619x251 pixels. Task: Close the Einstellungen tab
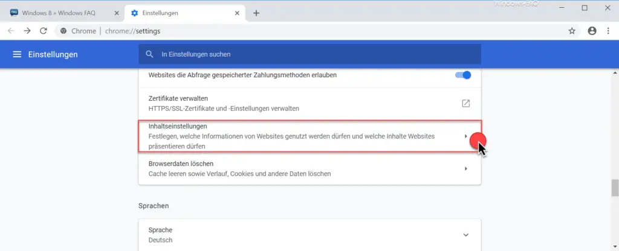pos(237,13)
